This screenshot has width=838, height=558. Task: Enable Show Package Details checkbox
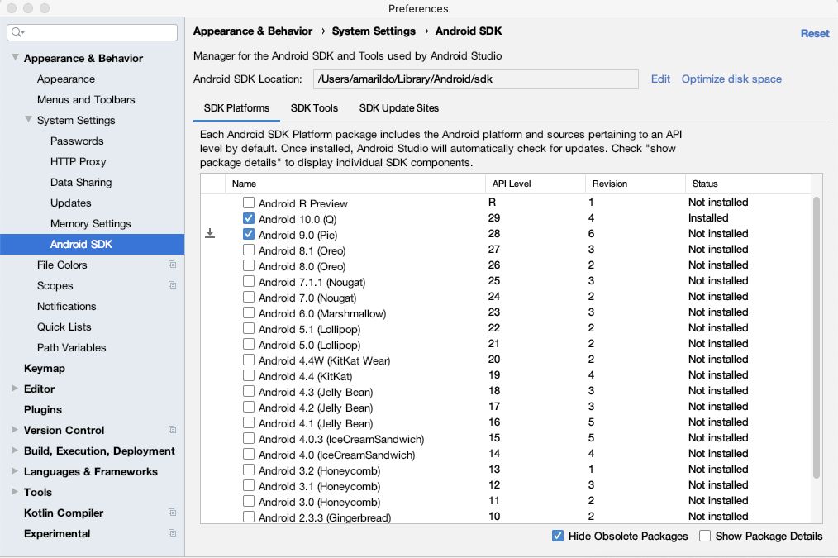click(x=705, y=536)
